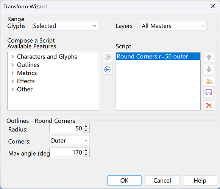Save the script with the floppy disk icon
The height and width of the screenshot is (189, 220).
[209, 92]
